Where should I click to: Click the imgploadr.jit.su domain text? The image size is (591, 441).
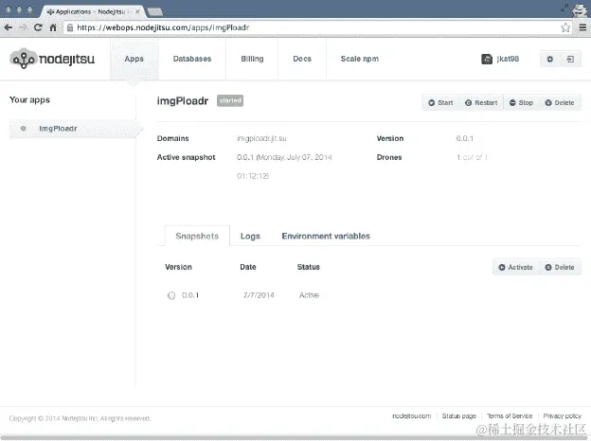pyautogui.click(x=261, y=138)
